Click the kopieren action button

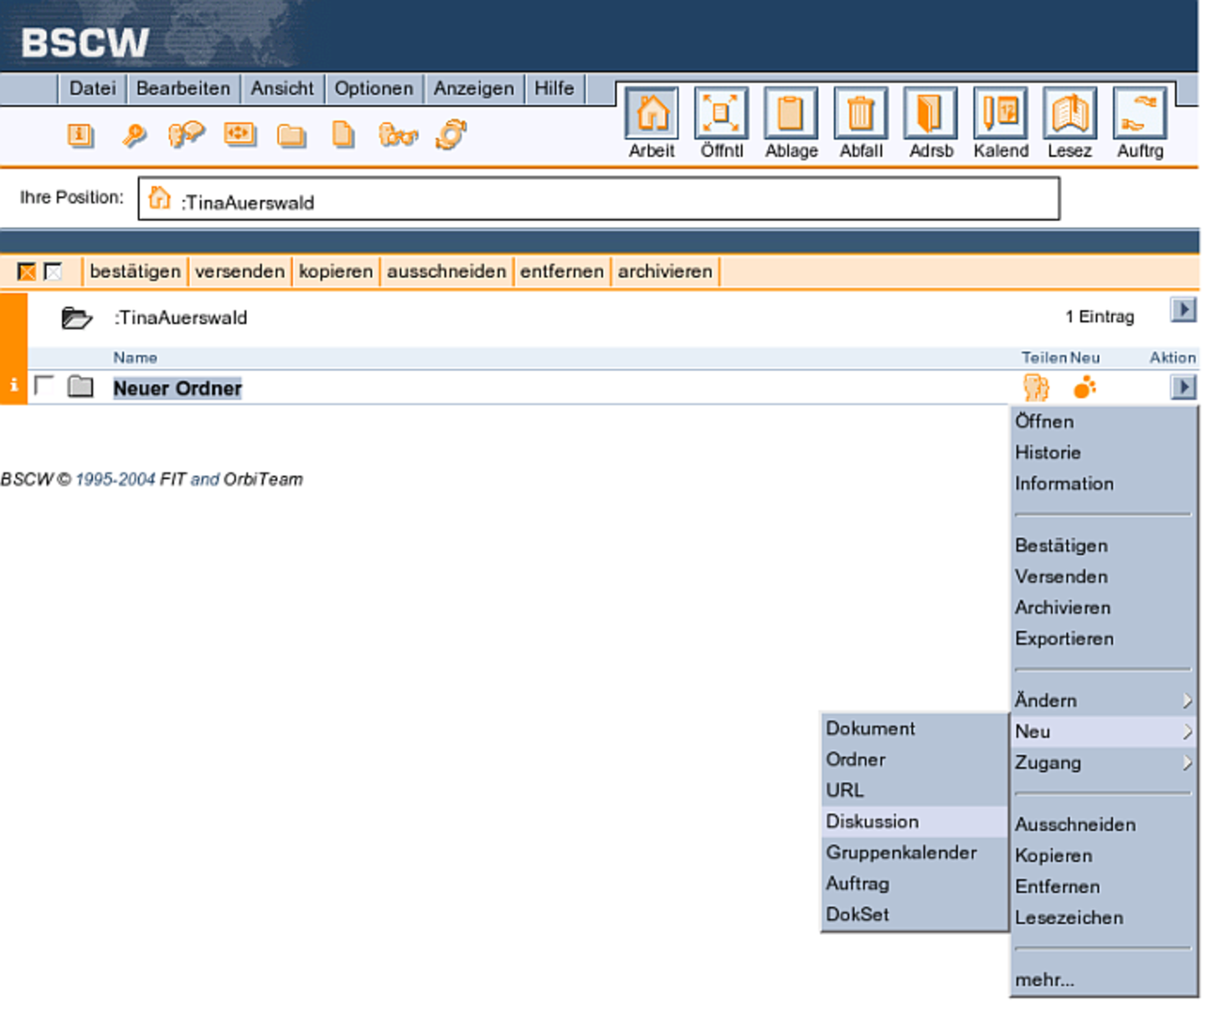pyautogui.click(x=335, y=271)
